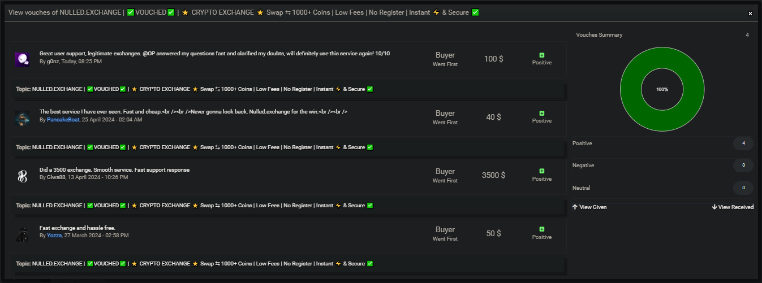Click View Given link
Image resolution: width=762 pixels, height=283 pixels.
593,207
